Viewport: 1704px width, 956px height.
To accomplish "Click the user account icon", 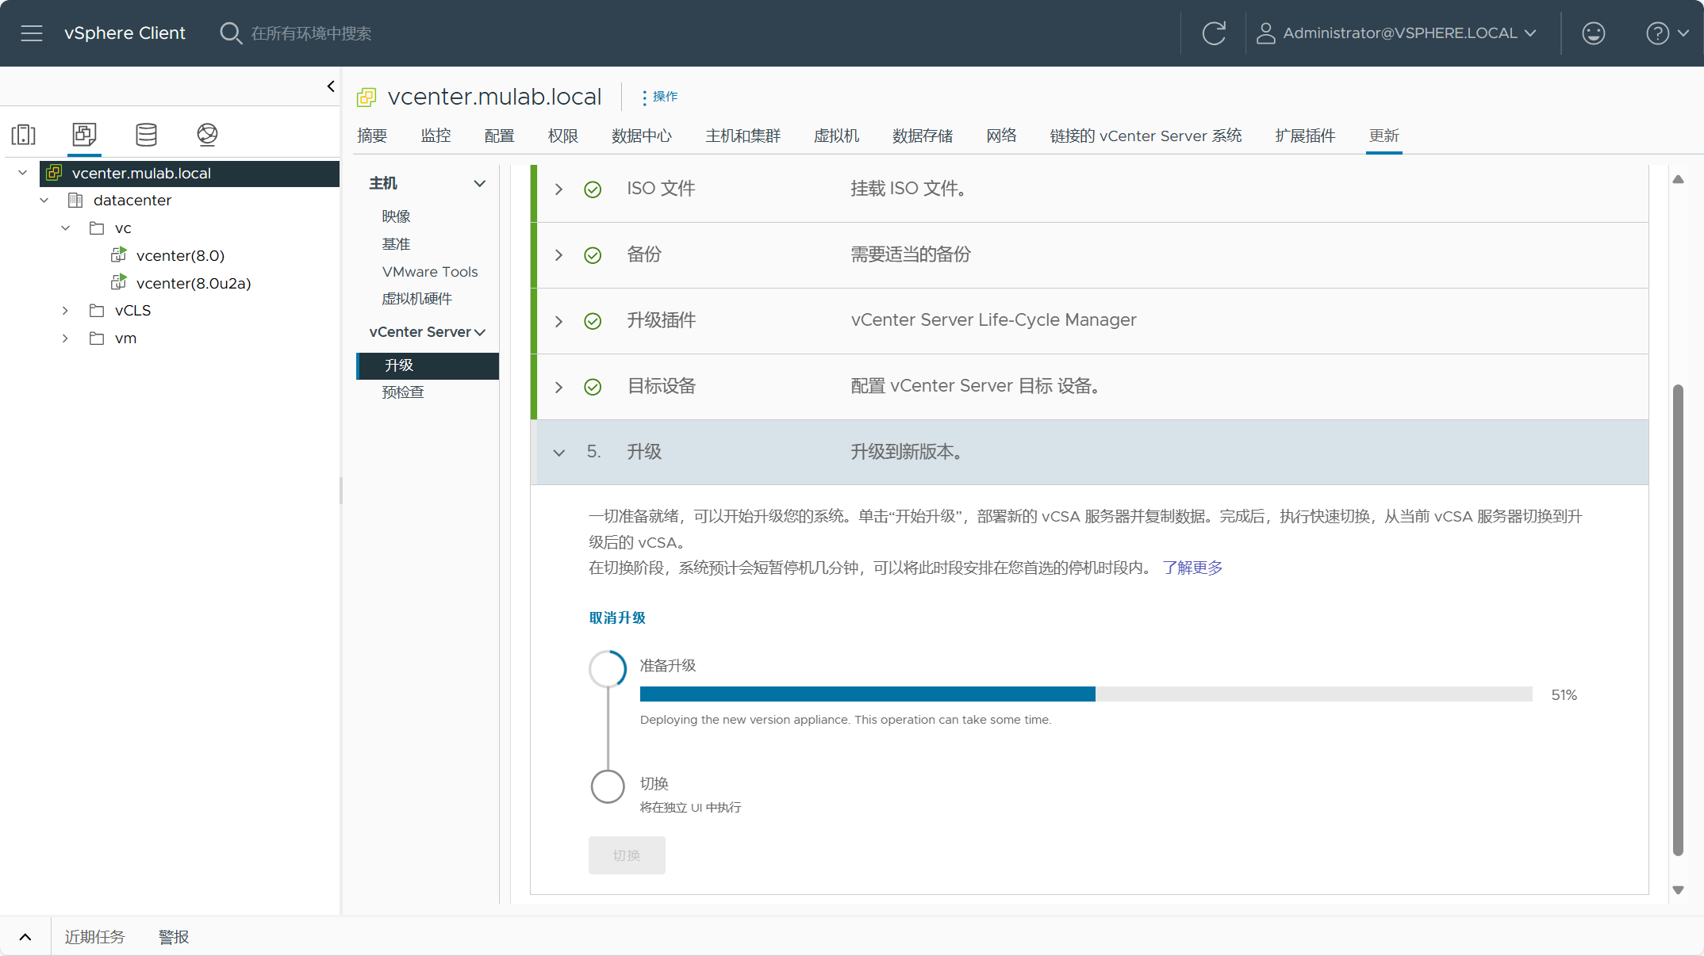I will tap(1266, 33).
